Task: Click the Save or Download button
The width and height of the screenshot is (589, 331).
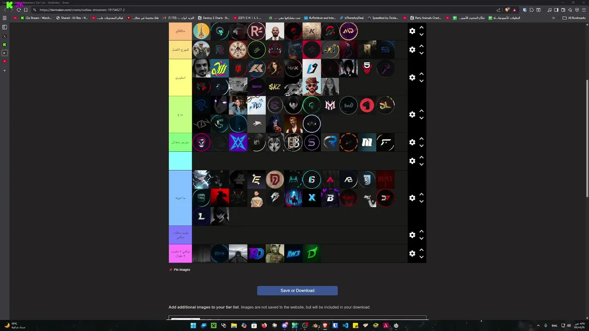Action: pos(297,291)
